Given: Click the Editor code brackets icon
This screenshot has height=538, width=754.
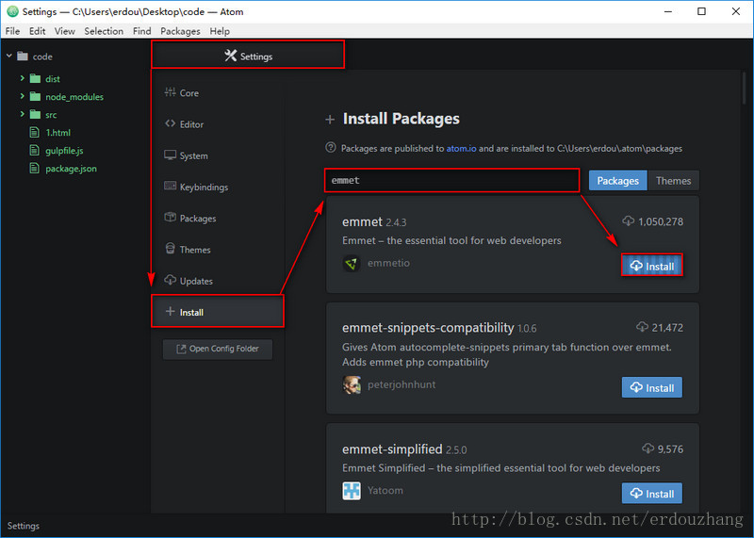Looking at the screenshot, I should coord(170,123).
